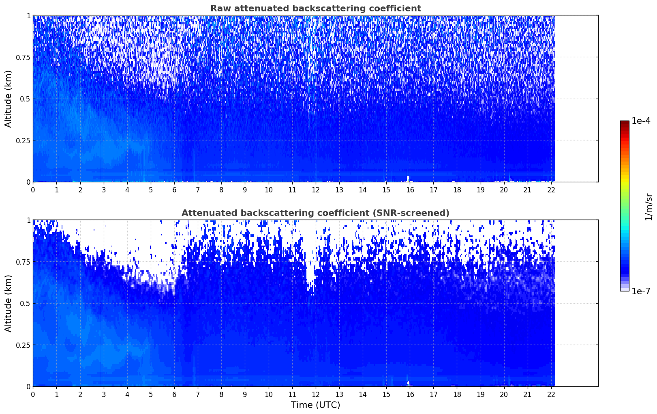Image resolution: width=657 pixels, height=414 pixels.
Task: Click the '0.5' altitude tick on the top plot
Action: click(x=25, y=99)
